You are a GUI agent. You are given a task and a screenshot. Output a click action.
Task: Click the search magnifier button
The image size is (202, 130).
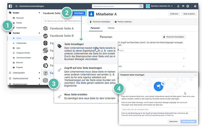[140, 6]
